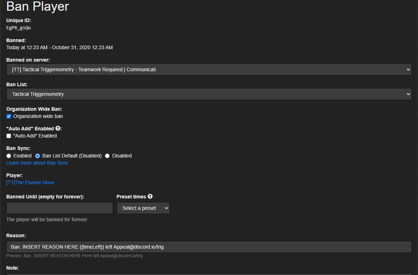Click the Reason preview text line
Viewport: 418px width, 275px height.
(74, 256)
